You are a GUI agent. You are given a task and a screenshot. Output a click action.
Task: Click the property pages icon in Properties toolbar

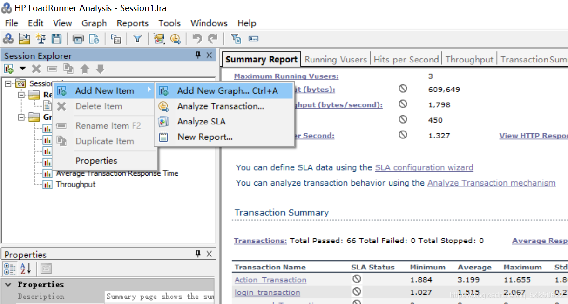(46, 269)
